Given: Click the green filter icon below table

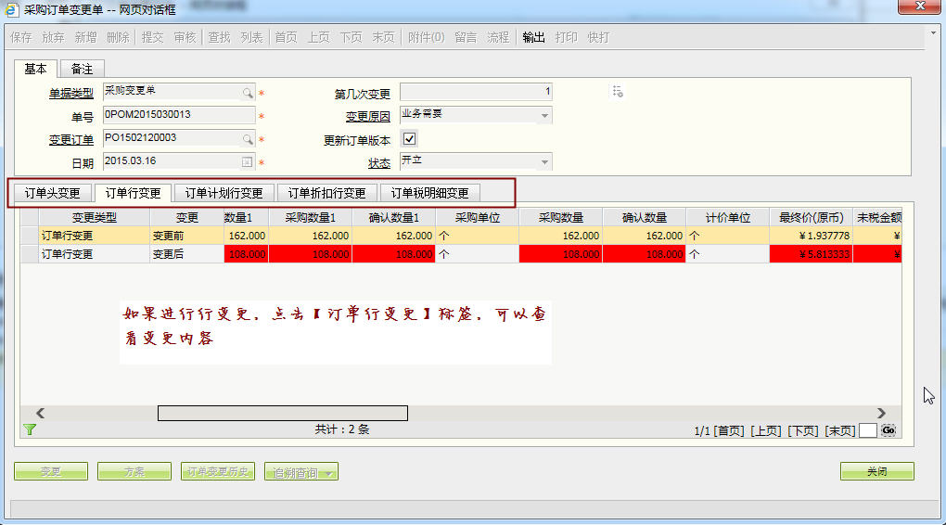Looking at the screenshot, I should [30, 429].
